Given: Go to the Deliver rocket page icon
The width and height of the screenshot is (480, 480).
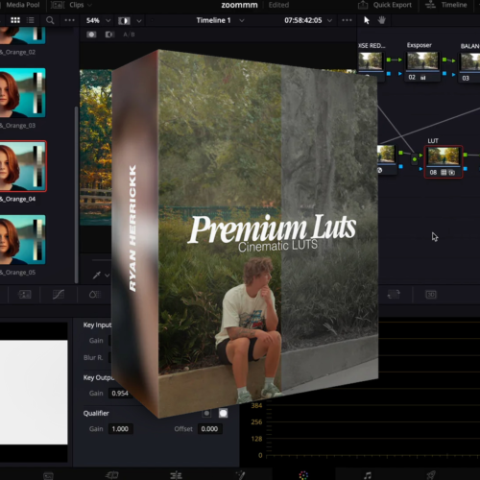Looking at the screenshot, I should click(431, 475).
